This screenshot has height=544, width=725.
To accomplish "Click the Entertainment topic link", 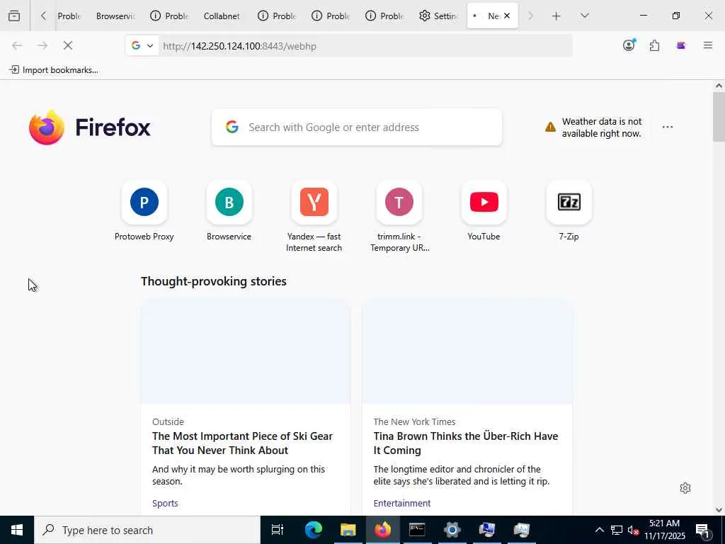I will click(402, 503).
